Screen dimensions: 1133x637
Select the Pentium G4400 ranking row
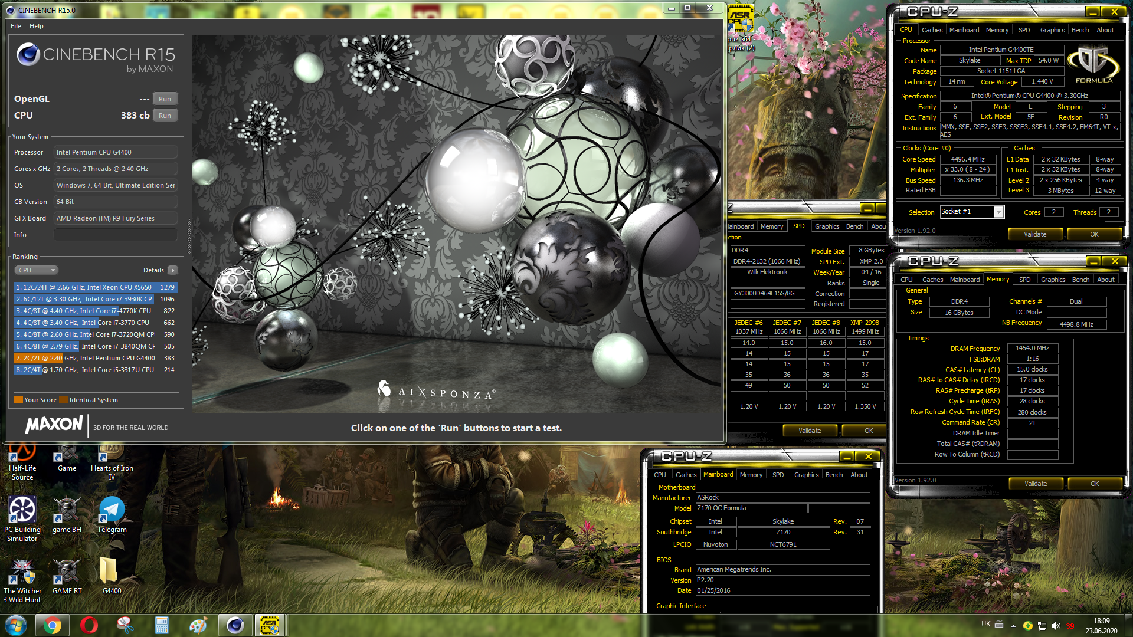pos(96,358)
